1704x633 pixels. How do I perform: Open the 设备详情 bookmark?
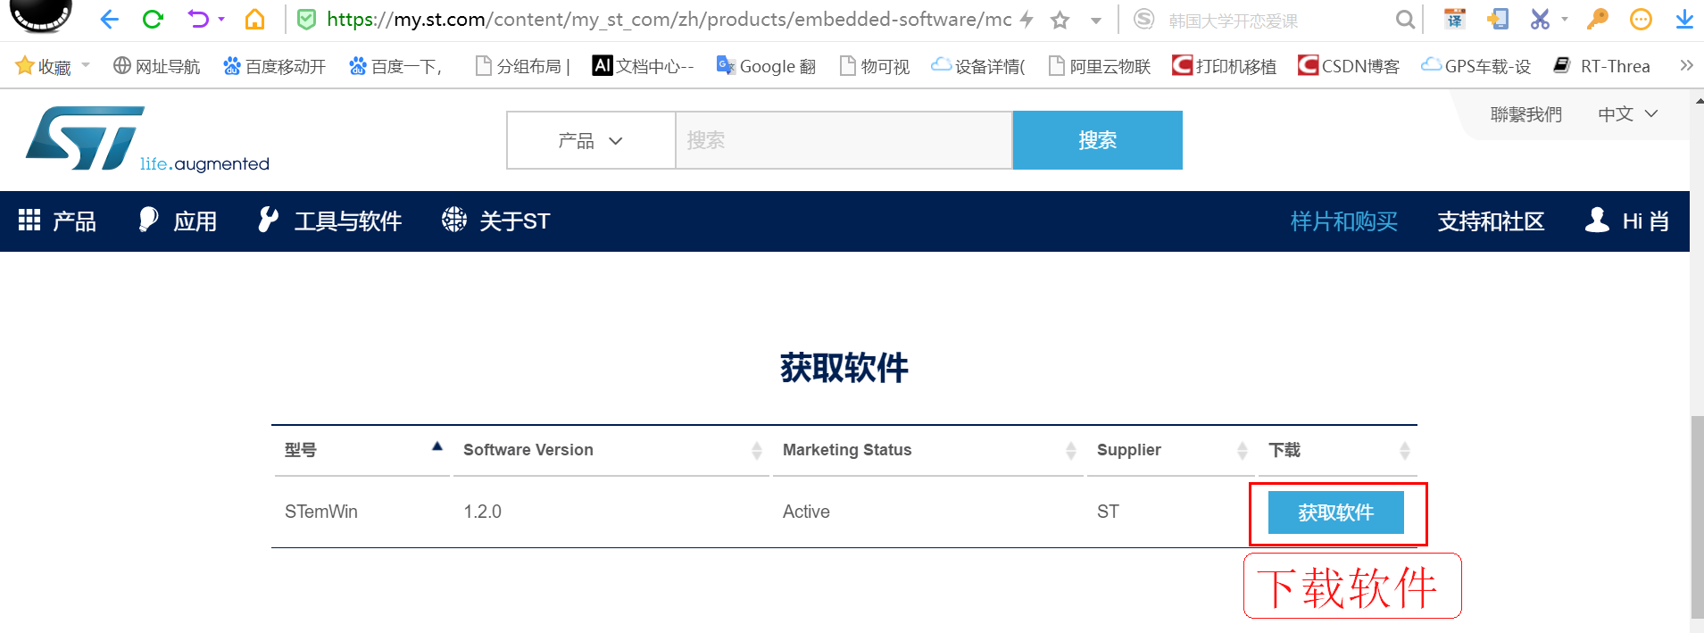point(978,66)
